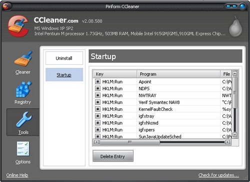Open the Options checklist icon
Viewport: 250px width, 182px height.
(23, 149)
